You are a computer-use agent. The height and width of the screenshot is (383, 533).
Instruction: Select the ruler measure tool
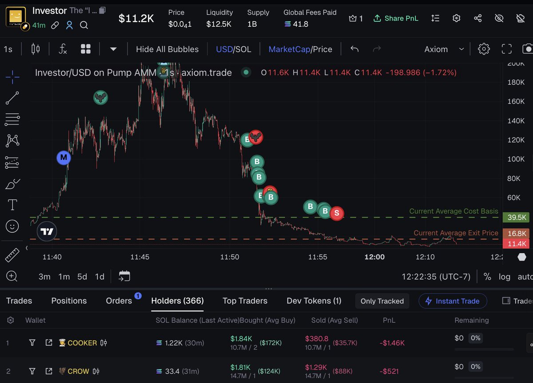click(12, 255)
